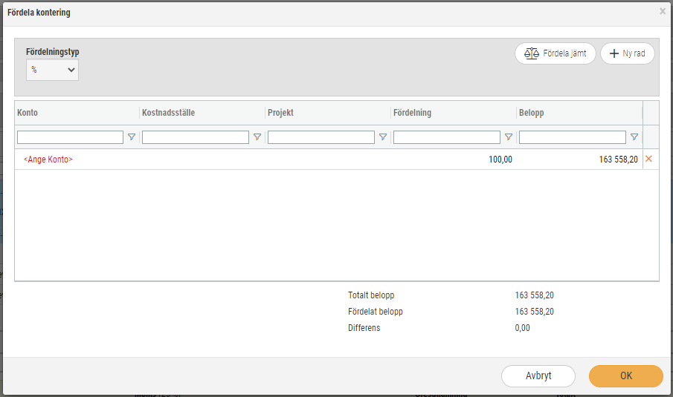The width and height of the screenshot is (673, 397).
Task: Close the Fördela kontering dialog
Action: (x=663, y=12)
